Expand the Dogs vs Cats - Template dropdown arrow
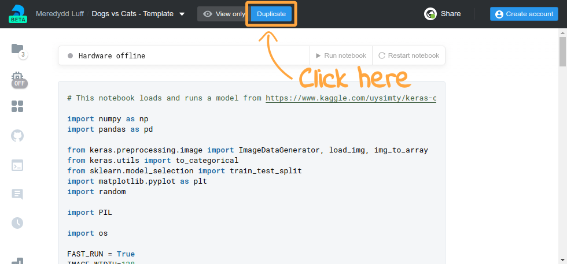 (x=182, y=14)
